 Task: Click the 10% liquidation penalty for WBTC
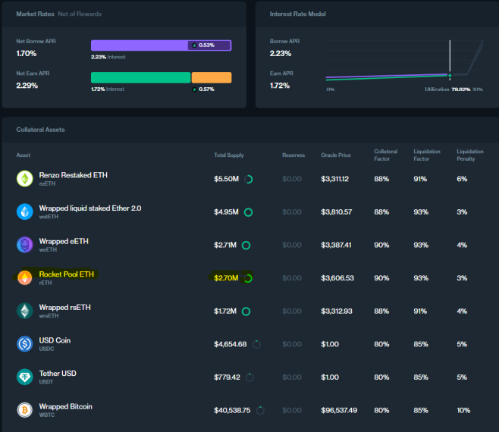pyautogui.click(x=463, y=410)
